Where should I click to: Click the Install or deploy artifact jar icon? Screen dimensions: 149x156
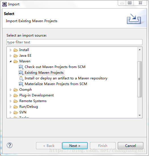click(21, 78)
